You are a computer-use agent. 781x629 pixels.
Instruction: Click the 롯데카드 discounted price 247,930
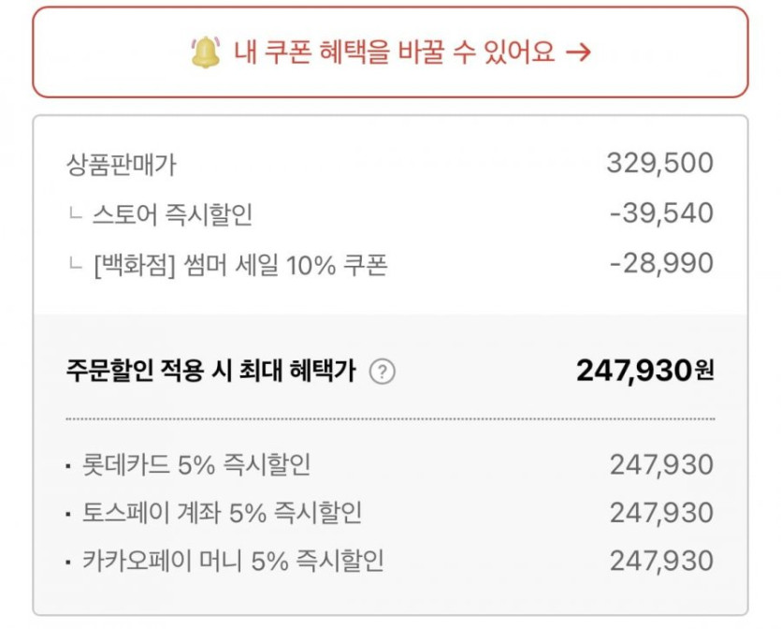tap(660, 464)
